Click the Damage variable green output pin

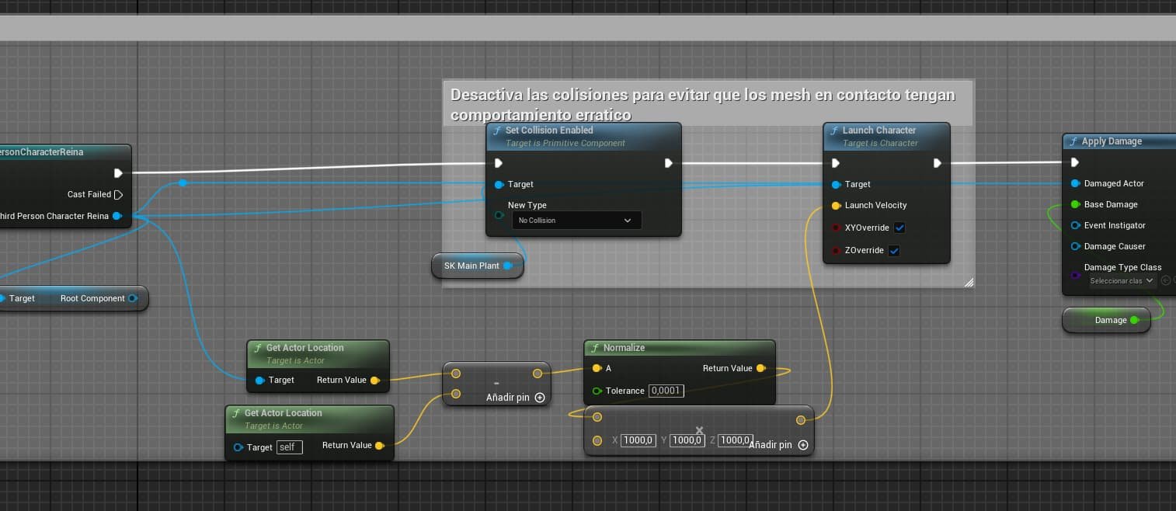(1134, 320)
